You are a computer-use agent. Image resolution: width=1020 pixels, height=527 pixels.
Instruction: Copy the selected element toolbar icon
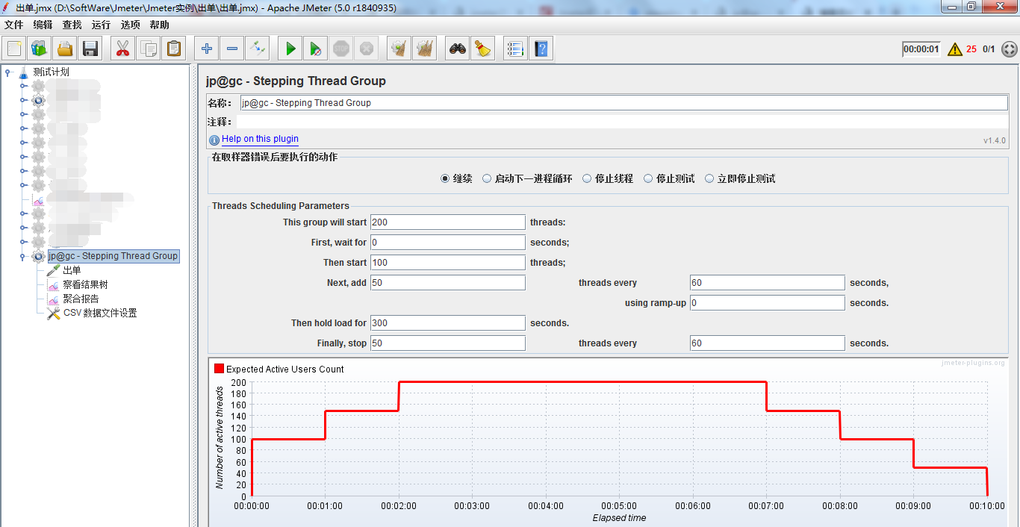point(149,49)
